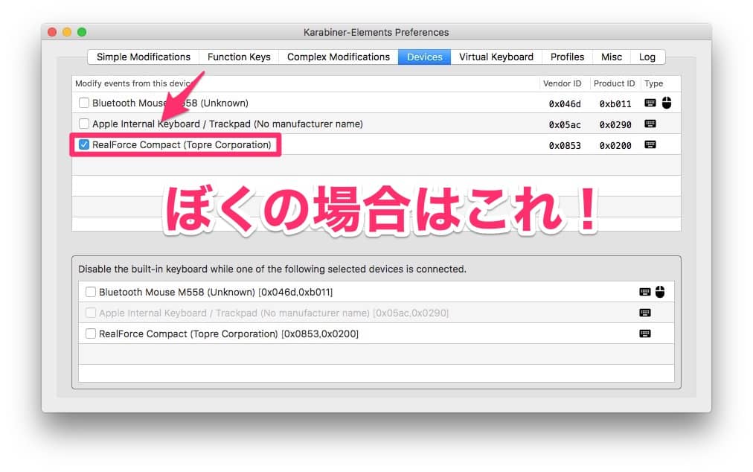Click keyboard icon in Apple Internal Keyboard top row
753x472 pixels.
coord(650,124)
